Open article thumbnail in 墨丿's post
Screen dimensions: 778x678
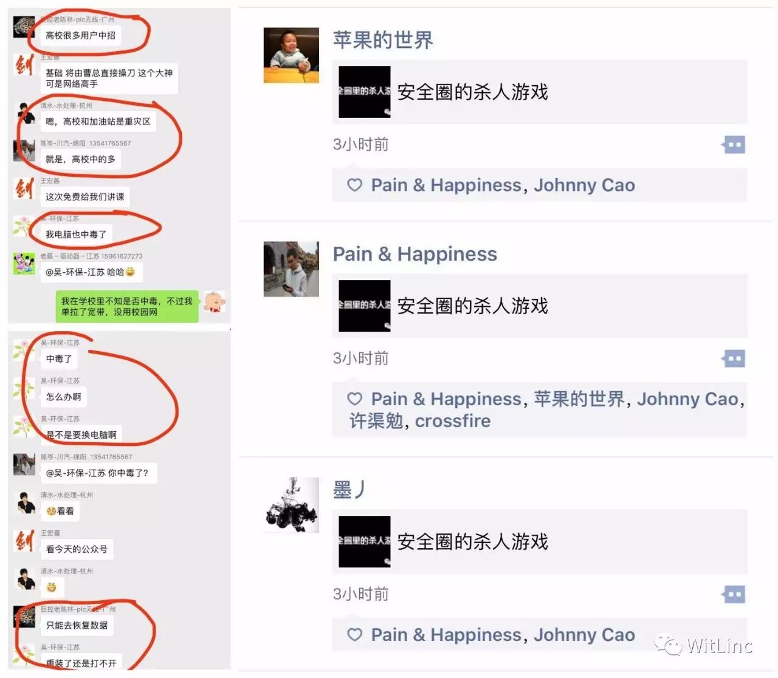pyautogui.click(x=365, y=541)
